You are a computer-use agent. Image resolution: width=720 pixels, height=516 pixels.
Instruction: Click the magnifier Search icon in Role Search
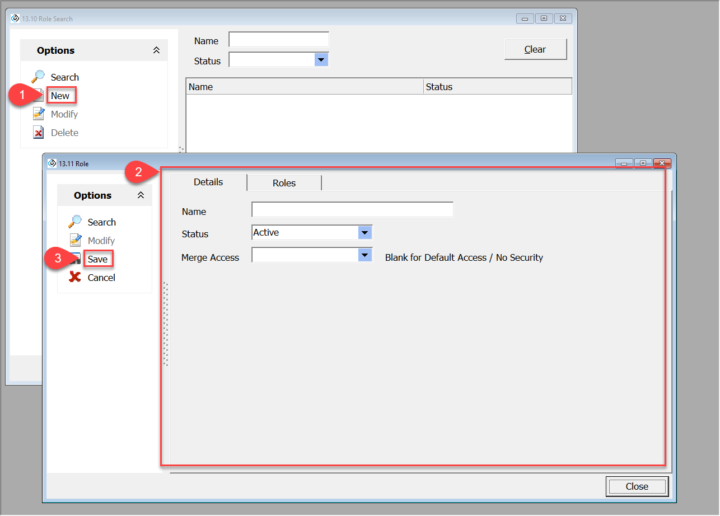coord(38,77)
